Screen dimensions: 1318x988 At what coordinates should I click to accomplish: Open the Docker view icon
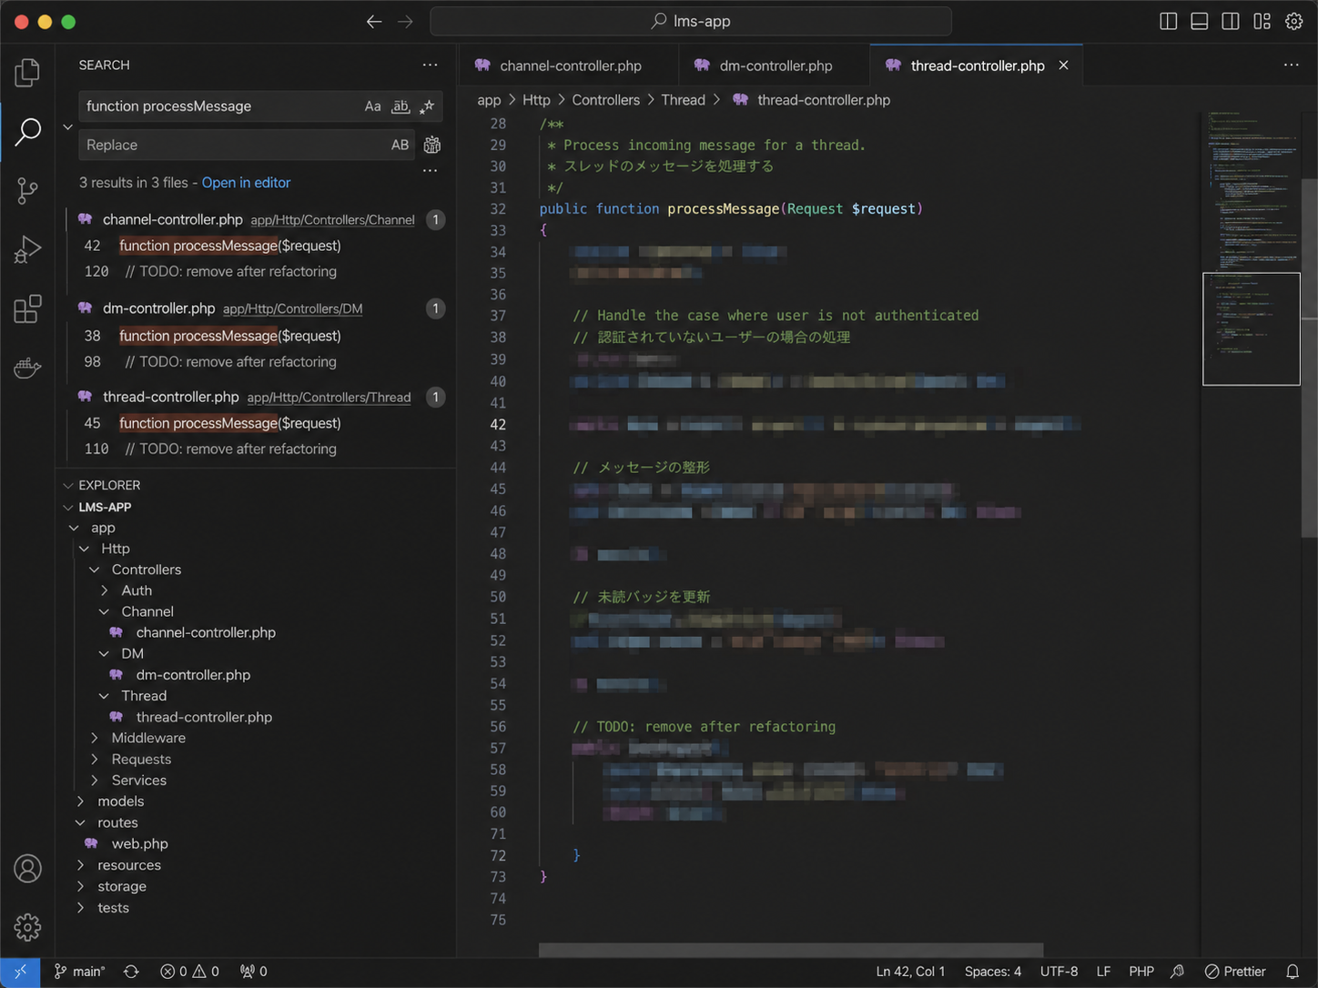[27, 368]
